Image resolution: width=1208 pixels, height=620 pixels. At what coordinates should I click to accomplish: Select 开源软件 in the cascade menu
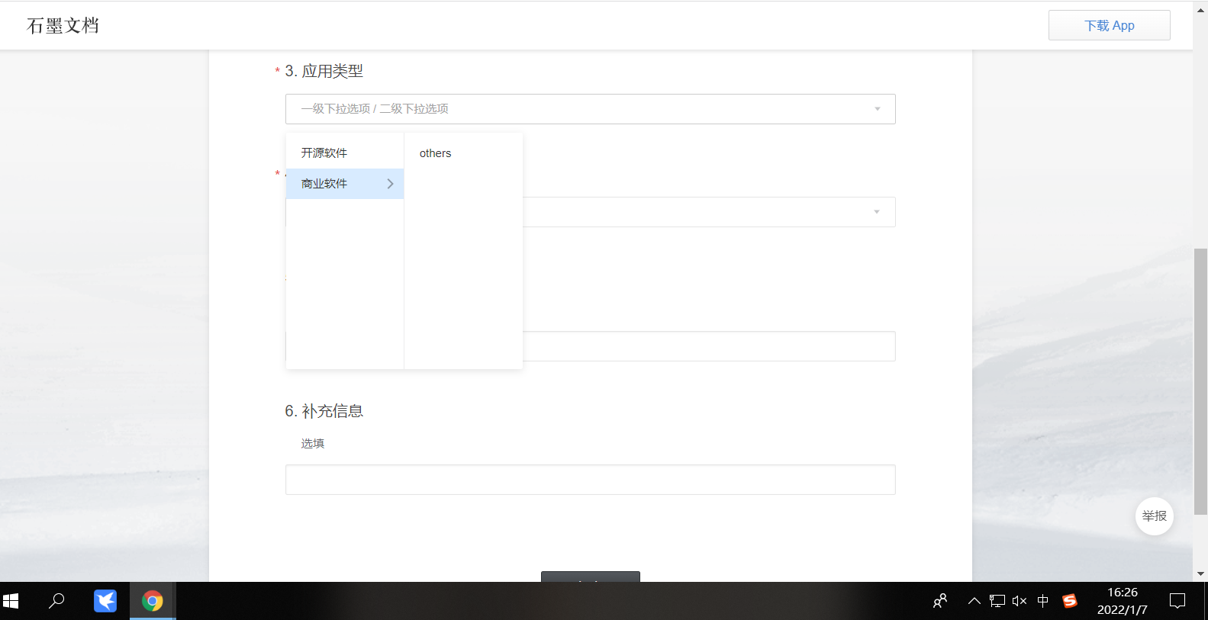coord(345,153)
